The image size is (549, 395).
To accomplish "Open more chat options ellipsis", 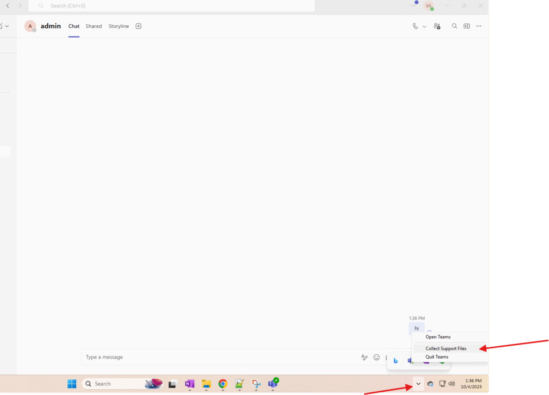I will pos(479,26).
